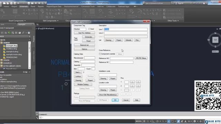221x124 pixels.
Task: Click the S compass direction on ViewCube
Action: tap(215, 46)
